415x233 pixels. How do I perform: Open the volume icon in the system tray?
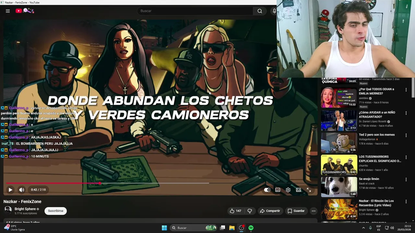(x=392, y=228)
